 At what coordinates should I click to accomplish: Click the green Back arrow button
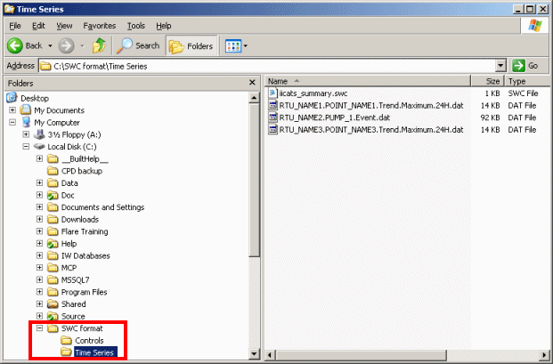(x=15, y=45)
